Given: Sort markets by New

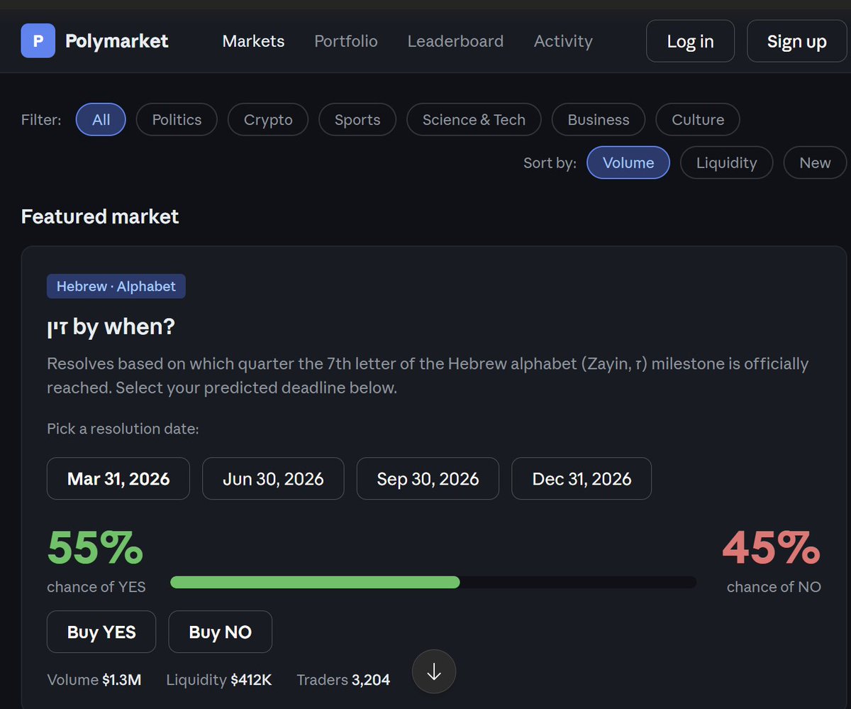Looking at the screenshot, I should pyautogui.click(x=815, y=163).
